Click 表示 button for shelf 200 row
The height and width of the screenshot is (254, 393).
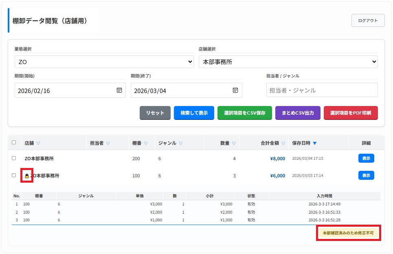click(x=366, y=158)
